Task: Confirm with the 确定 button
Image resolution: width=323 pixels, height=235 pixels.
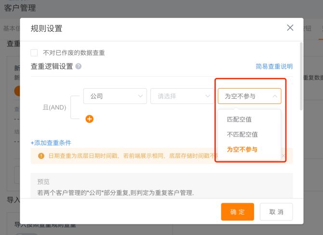Action: point(237,212)
